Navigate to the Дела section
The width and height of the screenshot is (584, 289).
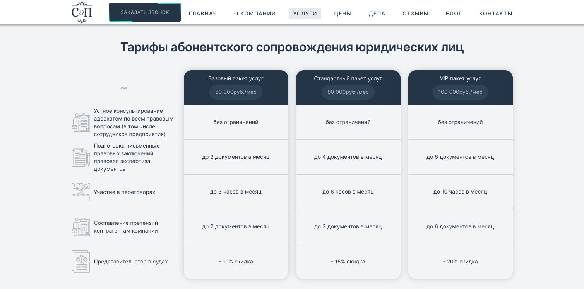point(377,14)
